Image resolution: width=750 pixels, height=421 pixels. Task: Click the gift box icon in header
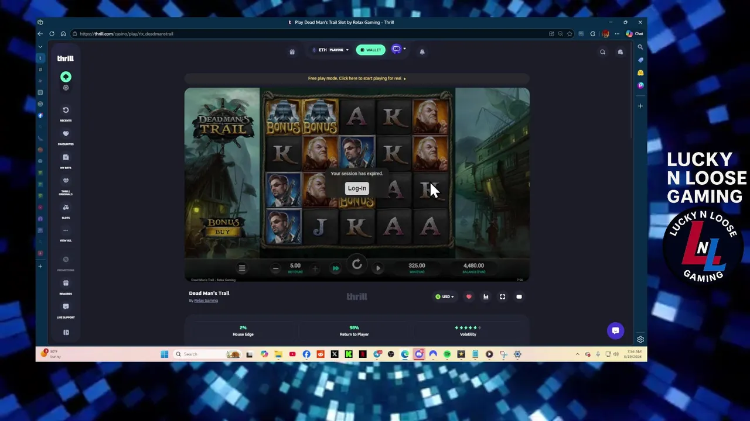coord(292,52)
